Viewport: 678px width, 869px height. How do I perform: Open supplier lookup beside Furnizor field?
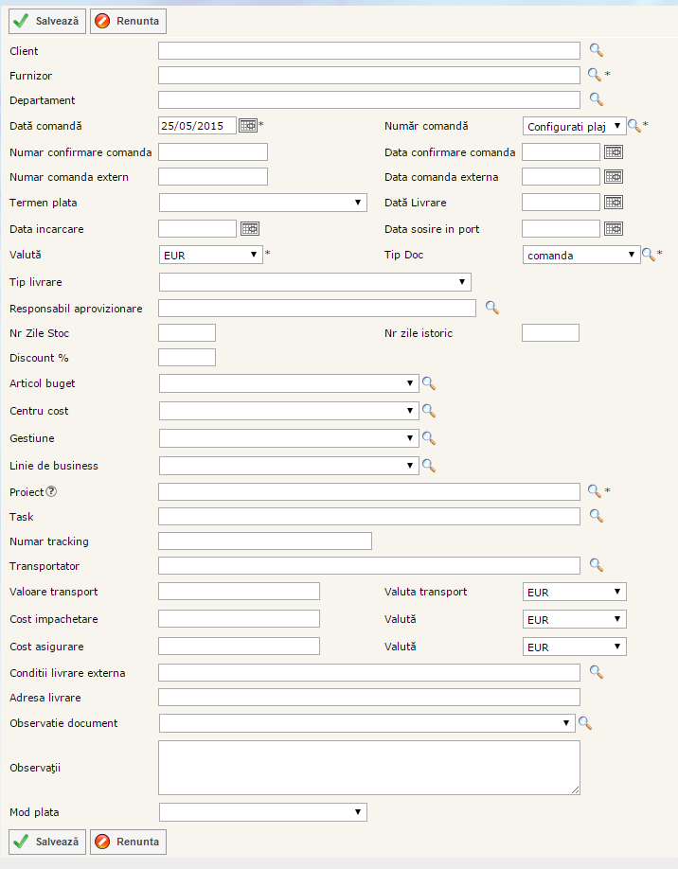point(595,74)
